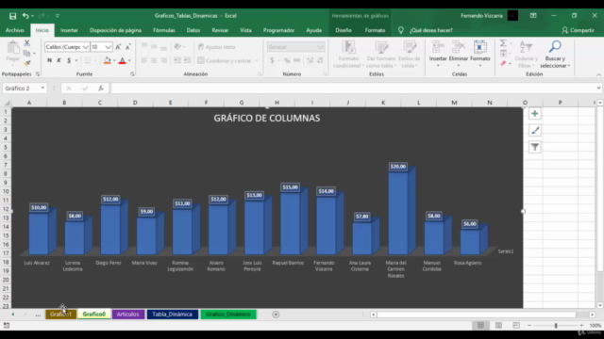This screenshot has width=604, height=339.
Task: Switch to Page Break Preview view
Action: [516, 326]
